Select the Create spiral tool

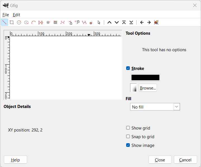[55, 22]
